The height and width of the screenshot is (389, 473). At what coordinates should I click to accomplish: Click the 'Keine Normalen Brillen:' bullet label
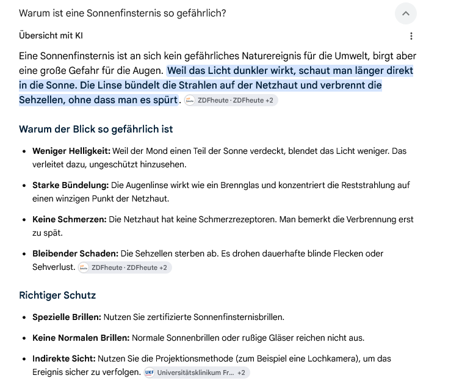point(81,338)
